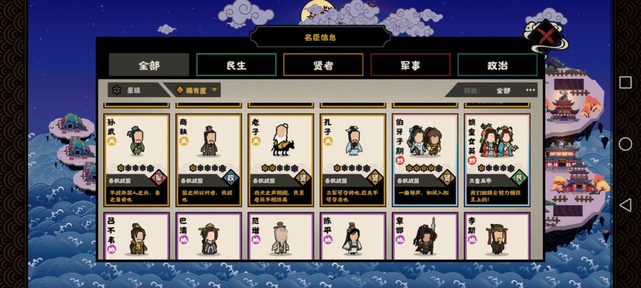641x288 pixels.
Task: Switch to the 全部 tab
Action: 149,65
